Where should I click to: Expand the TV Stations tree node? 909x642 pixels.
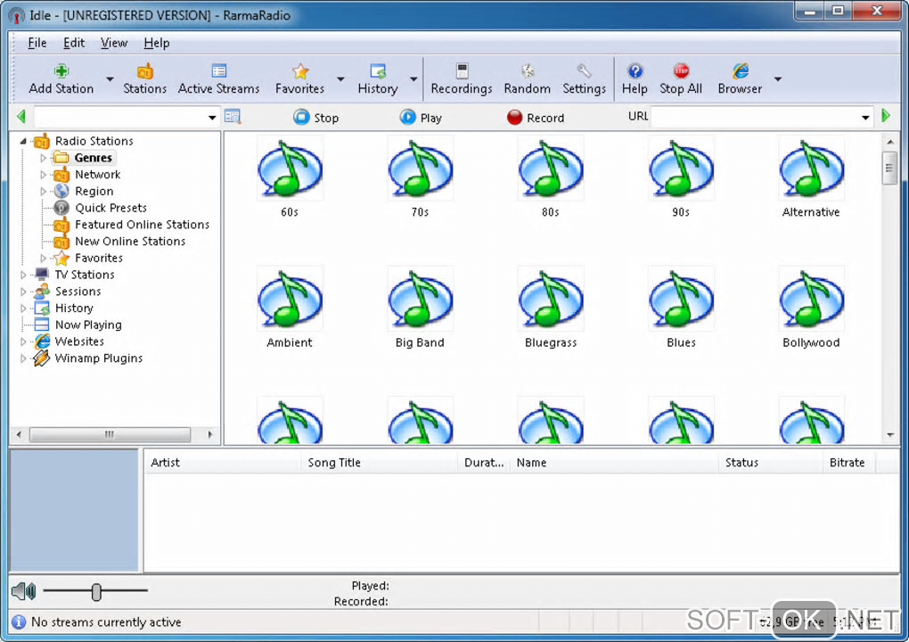[x=24, y=276]
